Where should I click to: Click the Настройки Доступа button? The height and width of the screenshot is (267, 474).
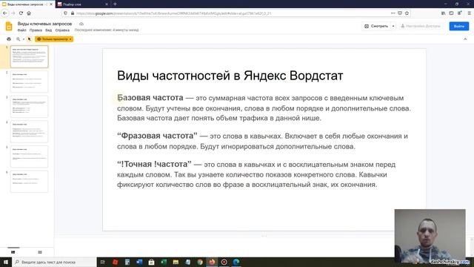[x=421, y=26]
